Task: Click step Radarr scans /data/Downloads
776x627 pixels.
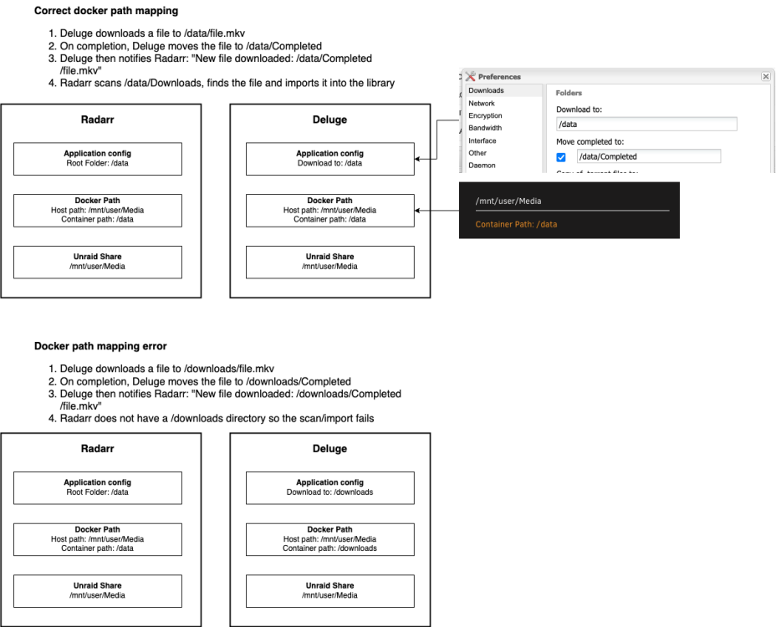Action: (x=222, y=83)
